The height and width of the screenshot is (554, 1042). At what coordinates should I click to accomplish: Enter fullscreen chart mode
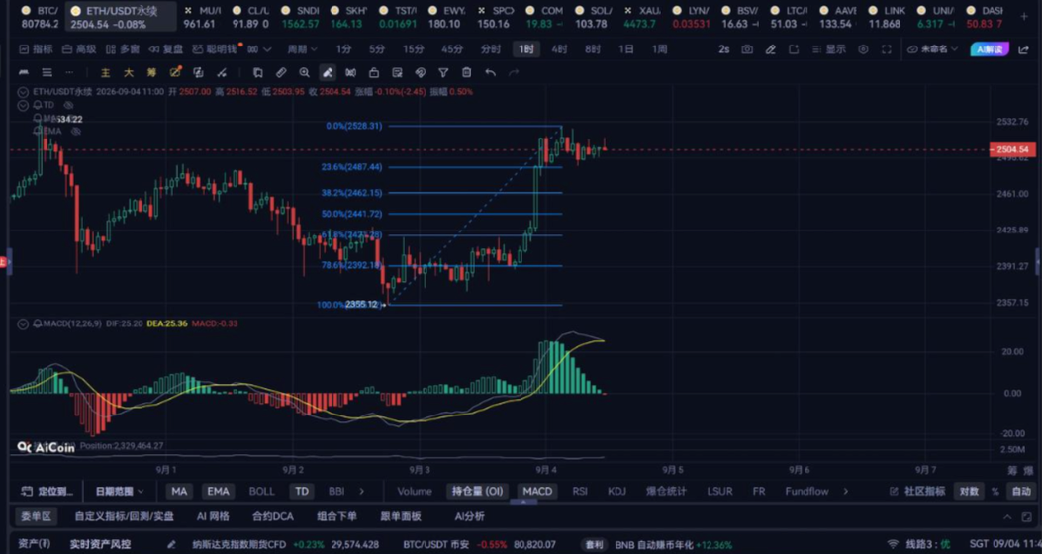tap(886, 49)
